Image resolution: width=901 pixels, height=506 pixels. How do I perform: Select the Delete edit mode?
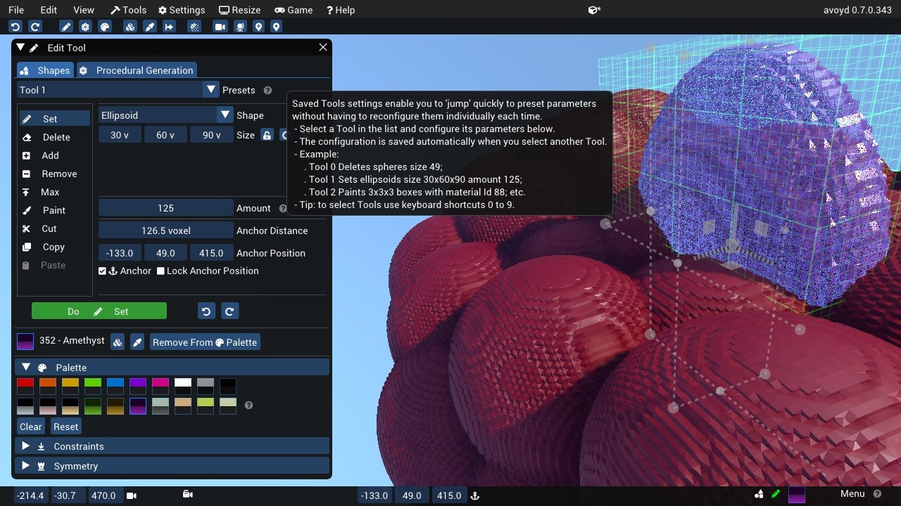click(56, 137)
